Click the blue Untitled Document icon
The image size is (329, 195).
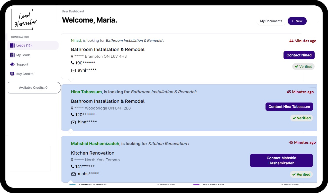tap(72, 184)
